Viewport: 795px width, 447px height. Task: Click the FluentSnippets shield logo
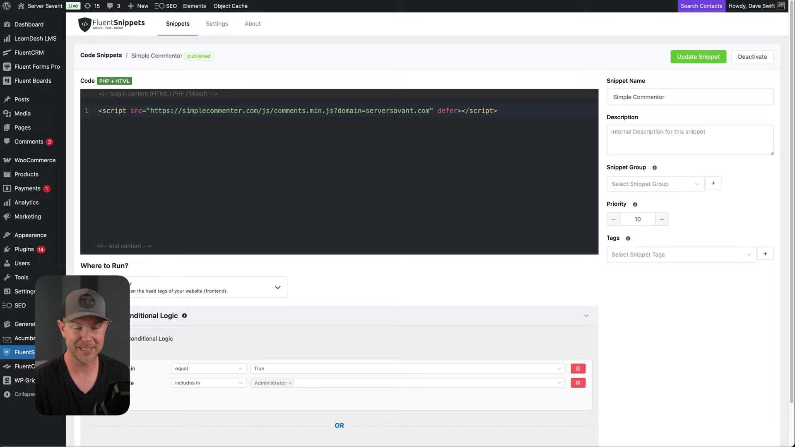coord(84,24)
